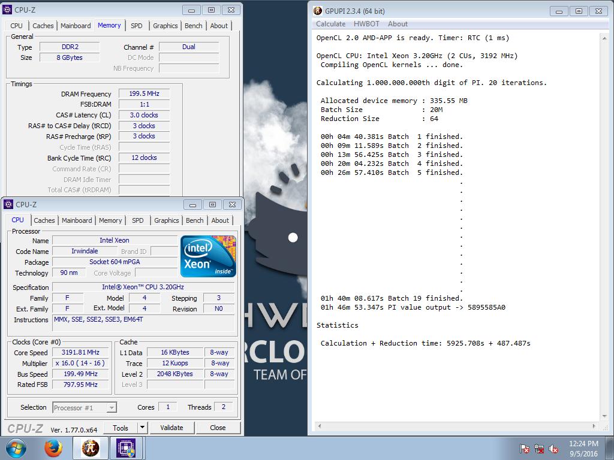Click the PI value output 5895585A0 line
This screenshot has height=460, width=614.
tap(413, 307)
